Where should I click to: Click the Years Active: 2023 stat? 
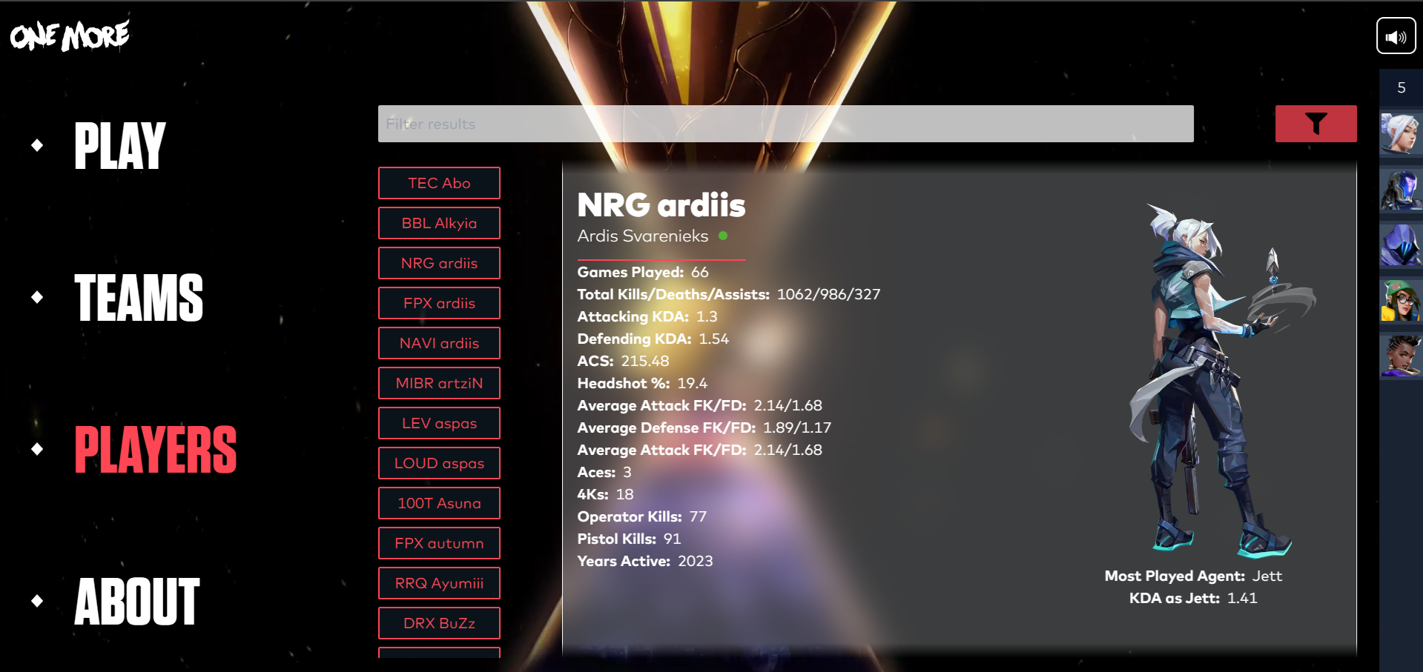(x=645, y=561)
